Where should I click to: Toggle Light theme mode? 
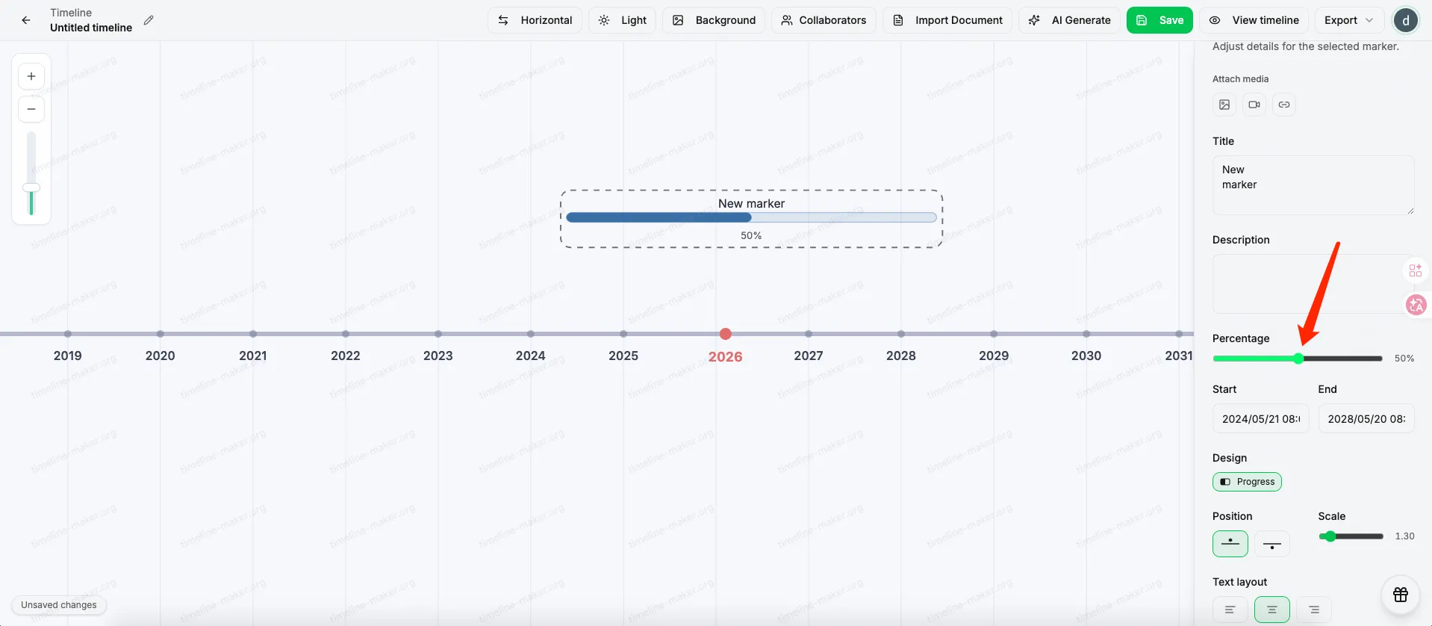click(x=623, y=20)
